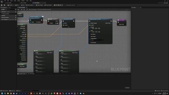Click the My Blueprint search field

tap(10, 9)
